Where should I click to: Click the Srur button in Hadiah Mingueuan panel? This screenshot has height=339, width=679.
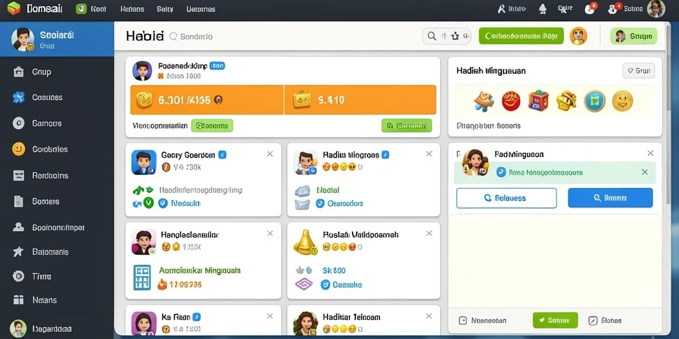[639, 70]
